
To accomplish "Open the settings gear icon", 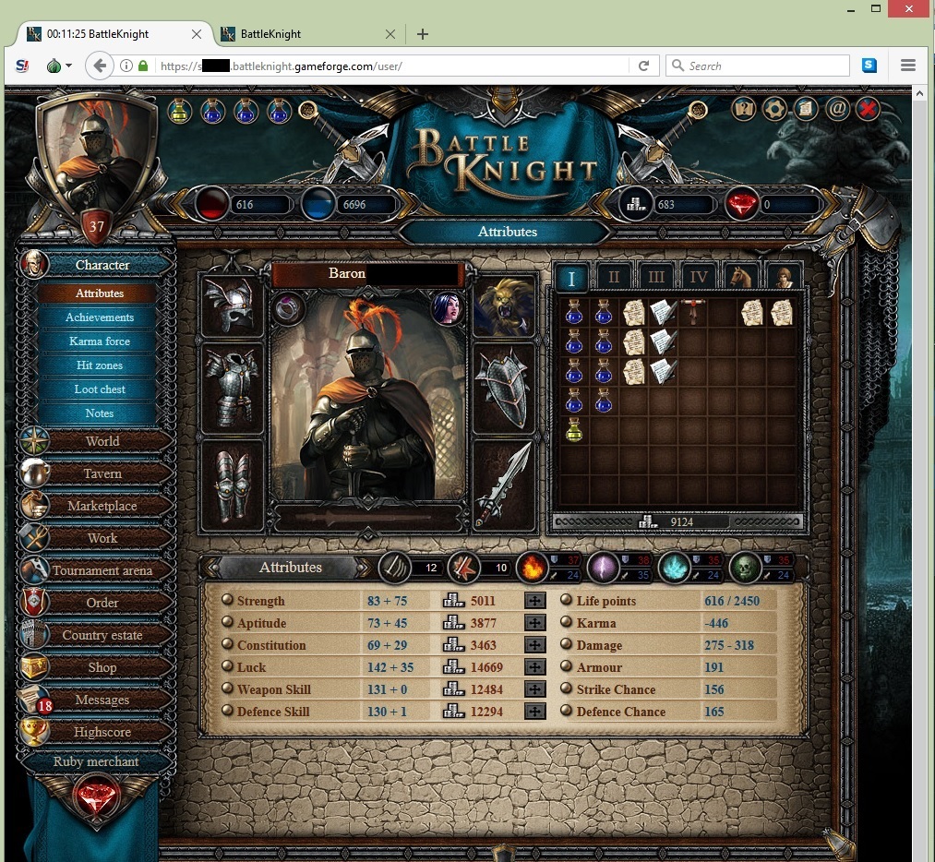I will [x=774, y=109].
